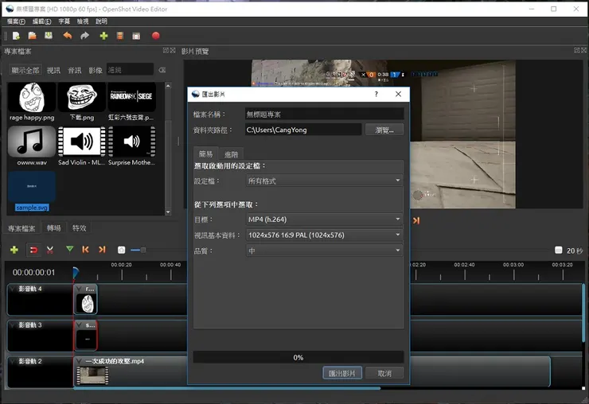Click the 匯出影片 export button
The image size is (589, 404).
click(343, 373)
